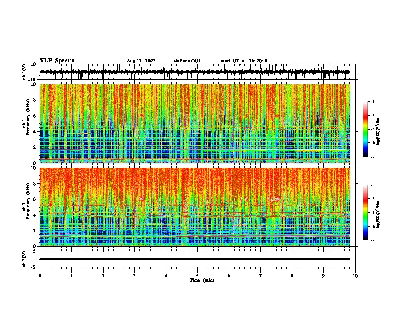
Task: Click the ch.2 spectrogram panel
Action: (x=195, y=207)
